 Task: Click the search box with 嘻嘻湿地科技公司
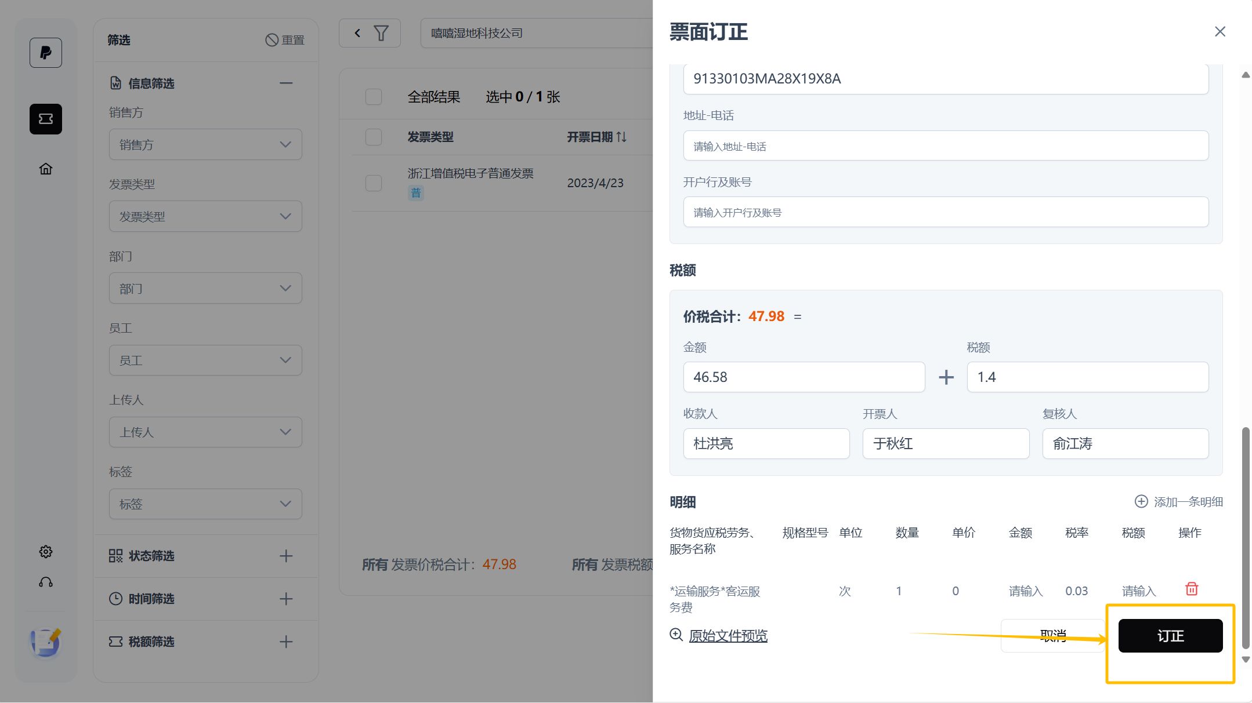[537, 33]
